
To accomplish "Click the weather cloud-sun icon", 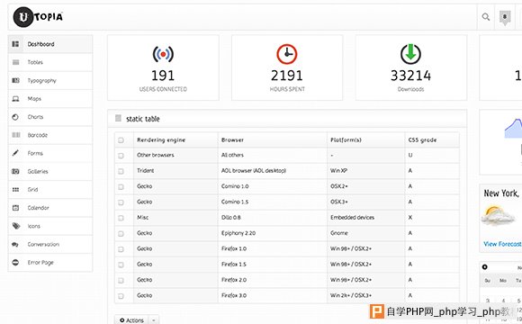I will coord(497,215).
